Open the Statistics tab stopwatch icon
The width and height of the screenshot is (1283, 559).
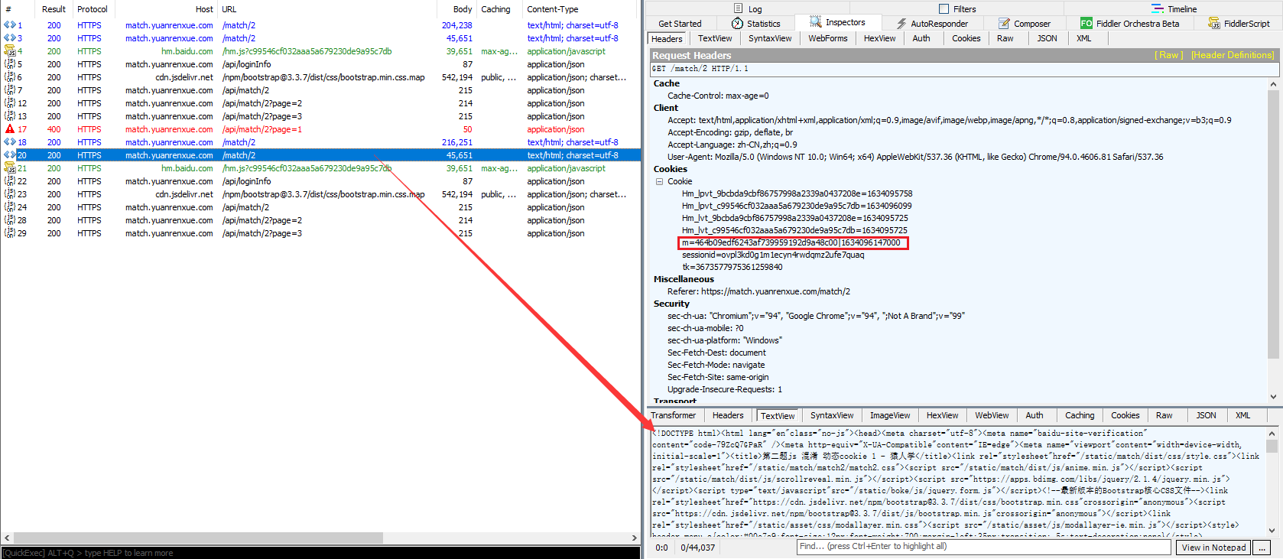point(737,24)
